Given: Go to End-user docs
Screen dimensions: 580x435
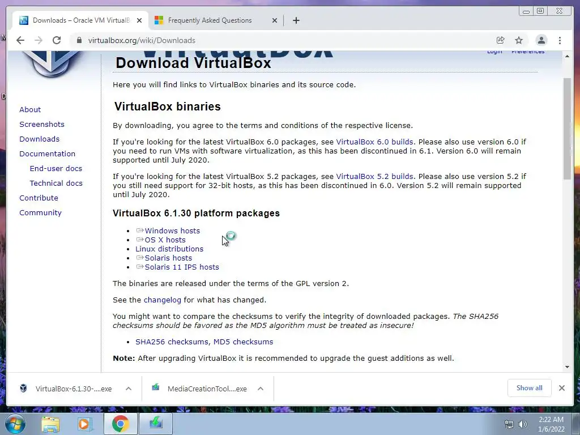Looking at the screenshot, I should (x=56, y=168).
